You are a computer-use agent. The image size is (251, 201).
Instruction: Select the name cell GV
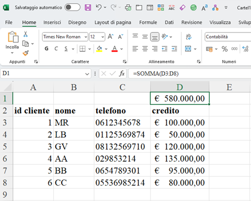coord(74,147)
